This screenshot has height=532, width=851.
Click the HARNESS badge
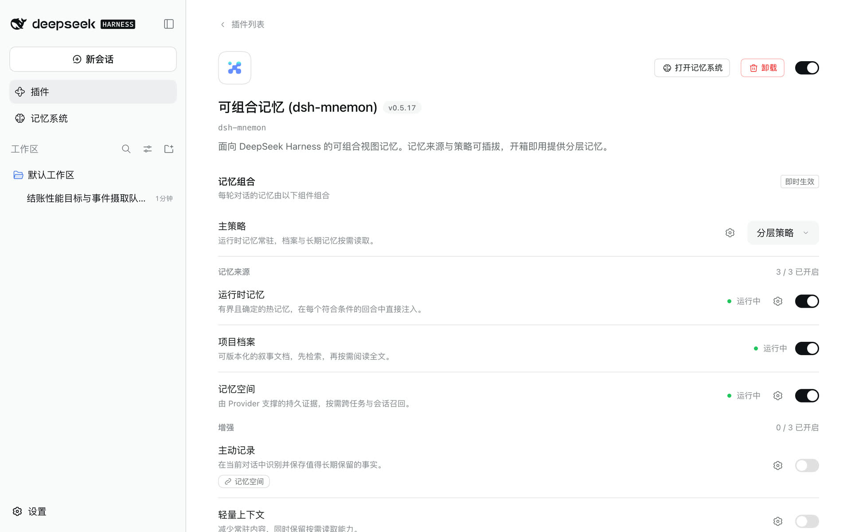[118, 24]
